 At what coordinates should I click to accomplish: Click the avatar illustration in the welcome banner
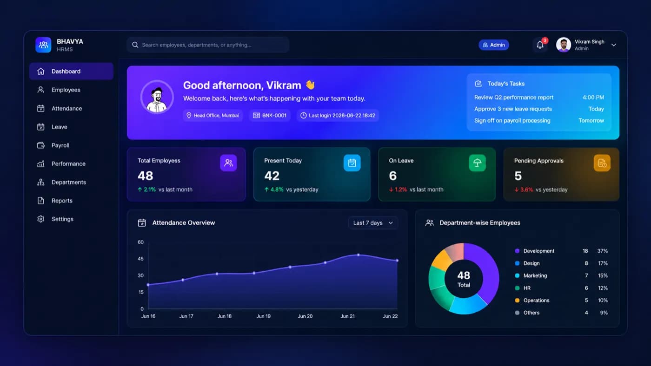pyautogui.click(x=157, y=98)
